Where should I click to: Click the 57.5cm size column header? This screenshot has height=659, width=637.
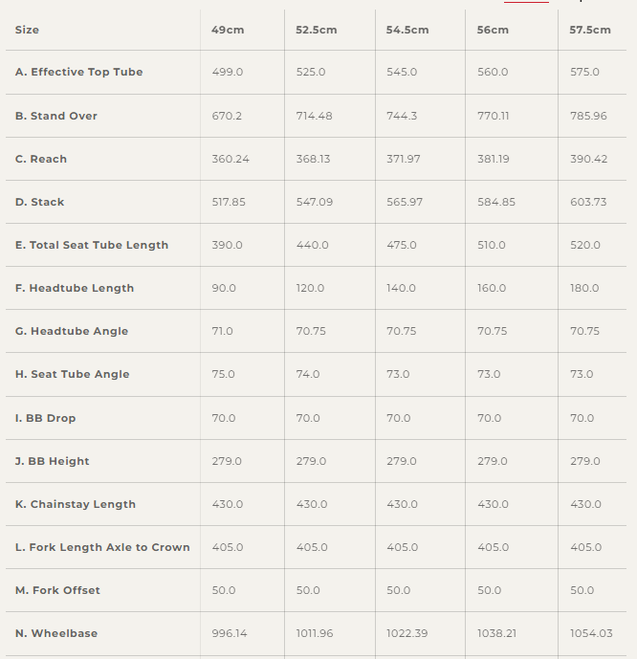click(590, 30)
